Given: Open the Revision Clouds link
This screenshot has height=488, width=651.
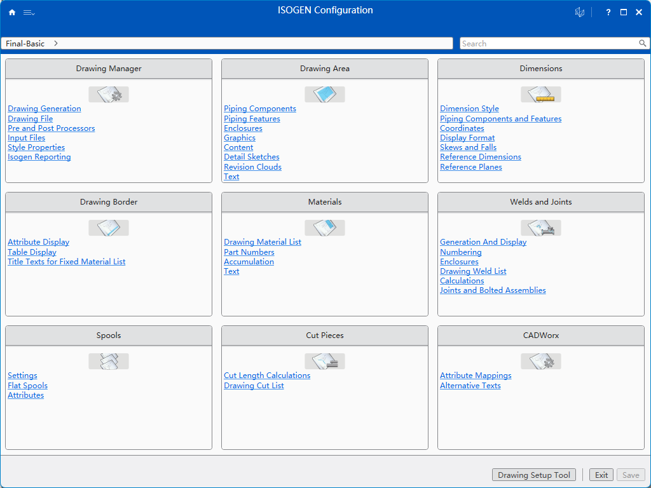Looking at the screenshot, I should pyautogui.click(x=252, y=167).
